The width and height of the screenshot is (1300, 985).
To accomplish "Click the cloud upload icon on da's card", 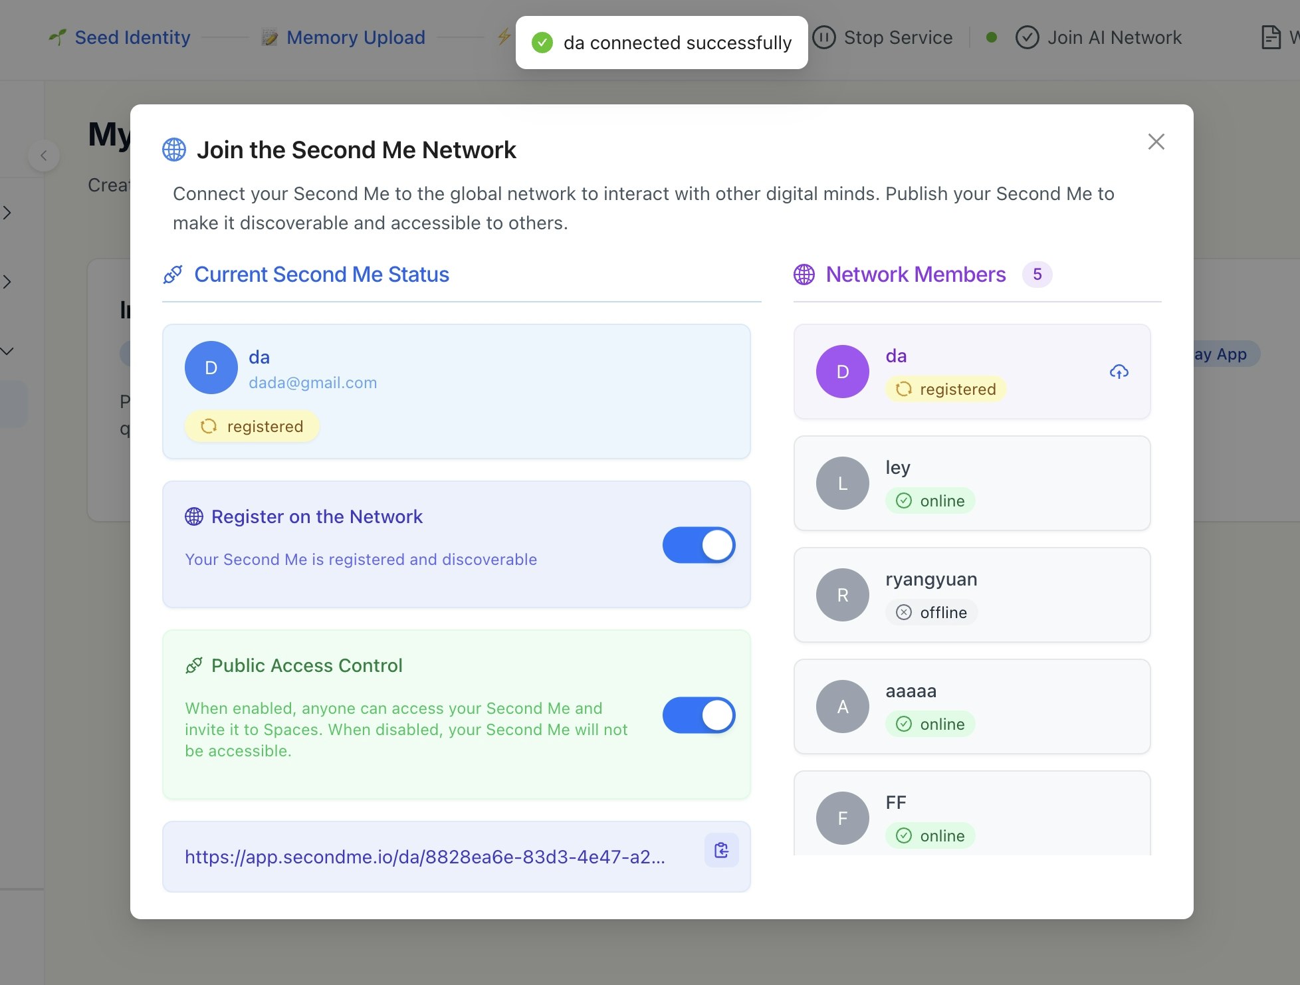I will click(x=1119, y=372).
